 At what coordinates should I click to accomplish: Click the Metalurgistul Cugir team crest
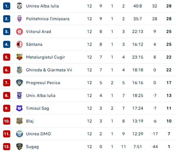19,57
